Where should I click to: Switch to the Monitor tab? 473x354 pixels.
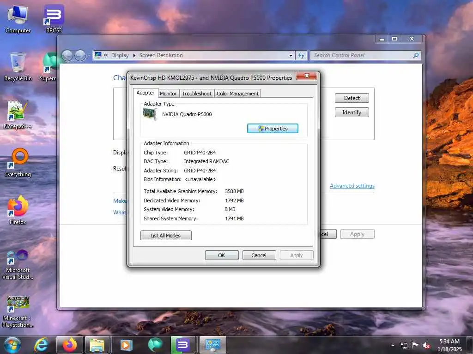click(x=168, y=94)
